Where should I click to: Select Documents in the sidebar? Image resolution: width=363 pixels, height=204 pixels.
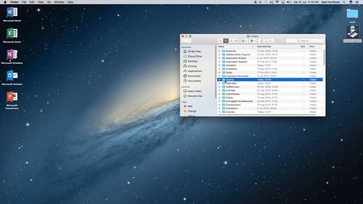click(x=192, y=81)
